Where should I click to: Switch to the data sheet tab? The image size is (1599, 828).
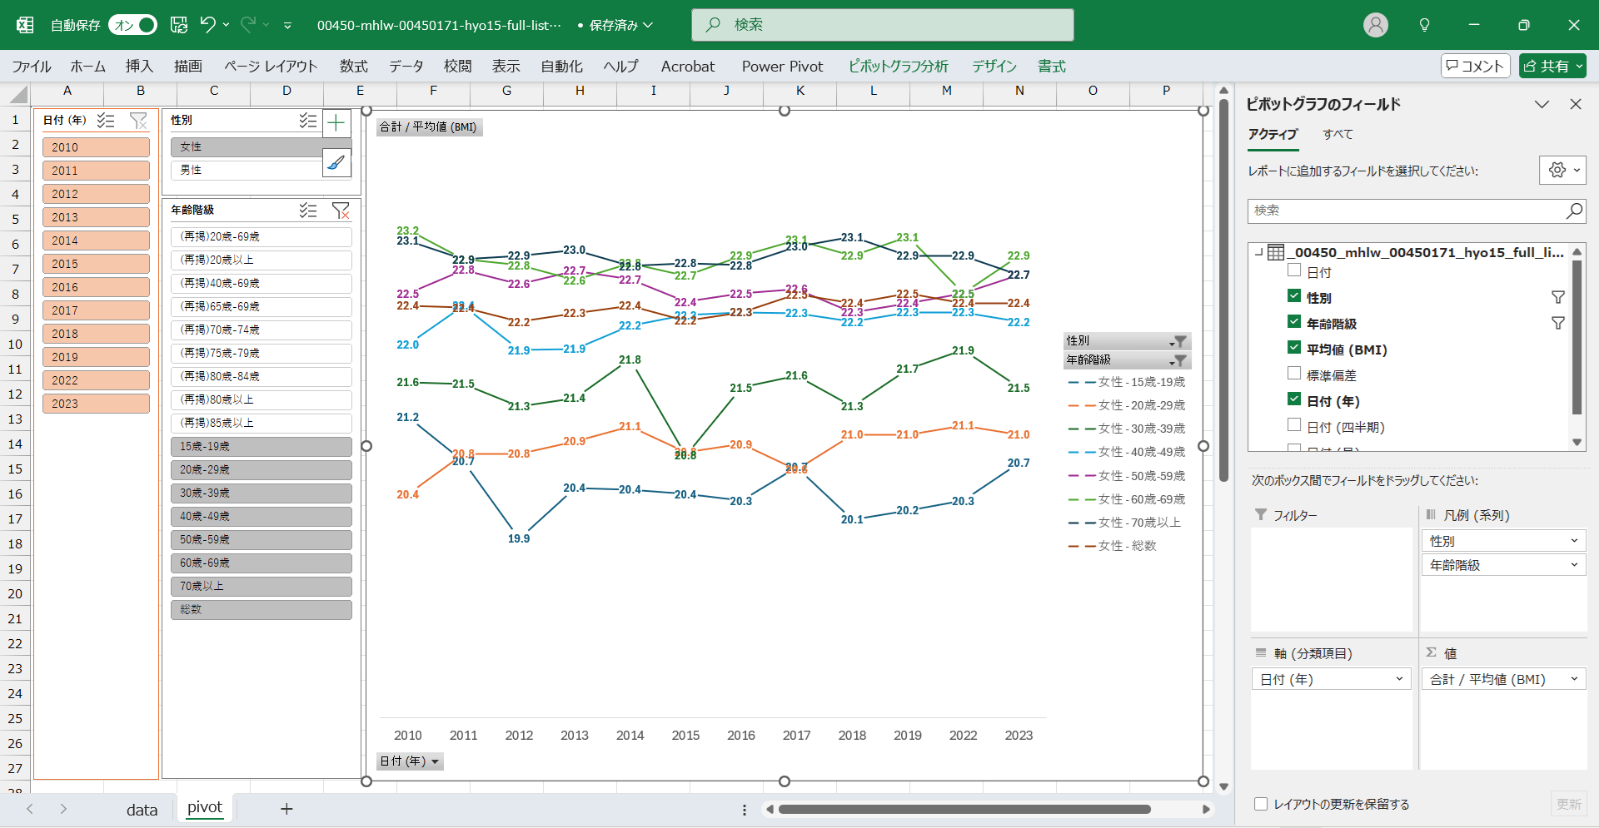142,810
